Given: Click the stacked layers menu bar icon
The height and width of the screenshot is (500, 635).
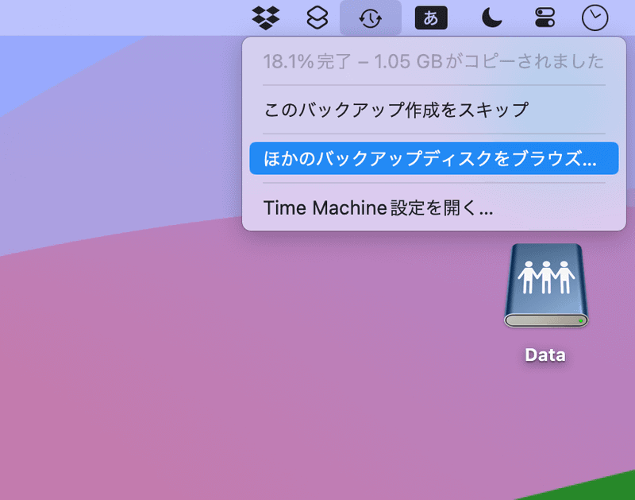Looking at the screenshot, I should 317,17.
